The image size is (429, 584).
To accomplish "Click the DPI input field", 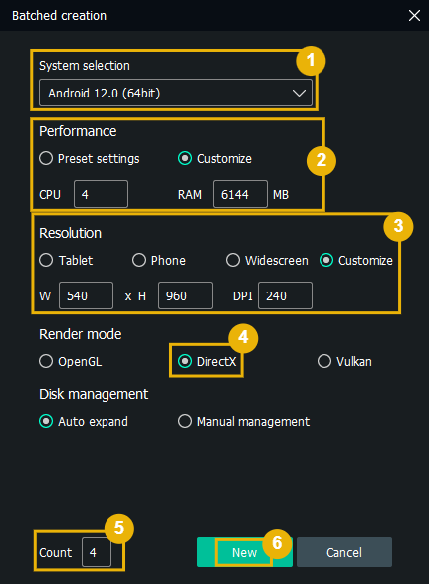I will pyautogui.click(x=285, y=295).
